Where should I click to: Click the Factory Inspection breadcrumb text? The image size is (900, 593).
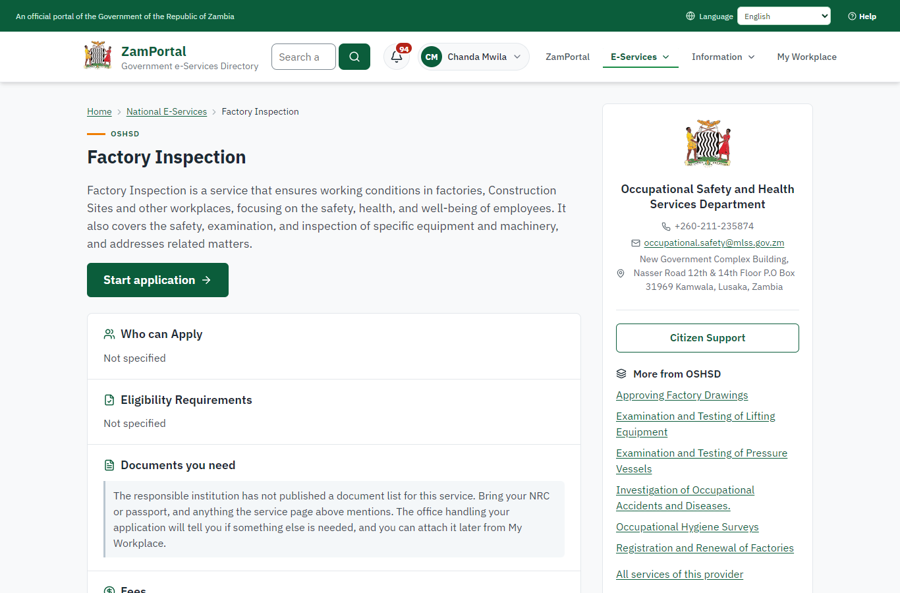click(x=260, y=111)
